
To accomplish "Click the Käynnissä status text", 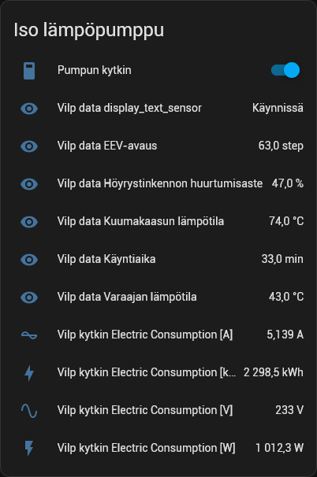I will [278, 108].
